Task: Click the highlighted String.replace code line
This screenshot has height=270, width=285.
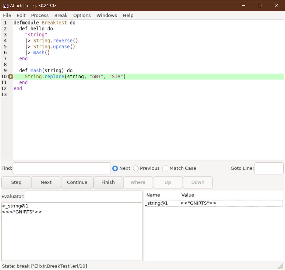Action: point(149,77)
